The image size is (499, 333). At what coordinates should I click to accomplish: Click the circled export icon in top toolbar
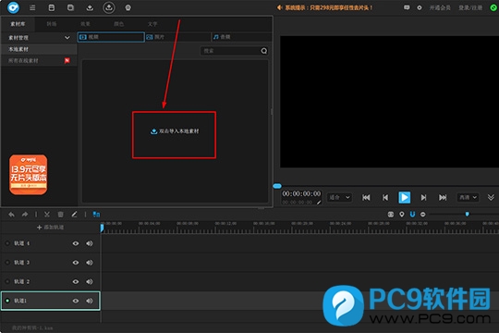[109, 7]
